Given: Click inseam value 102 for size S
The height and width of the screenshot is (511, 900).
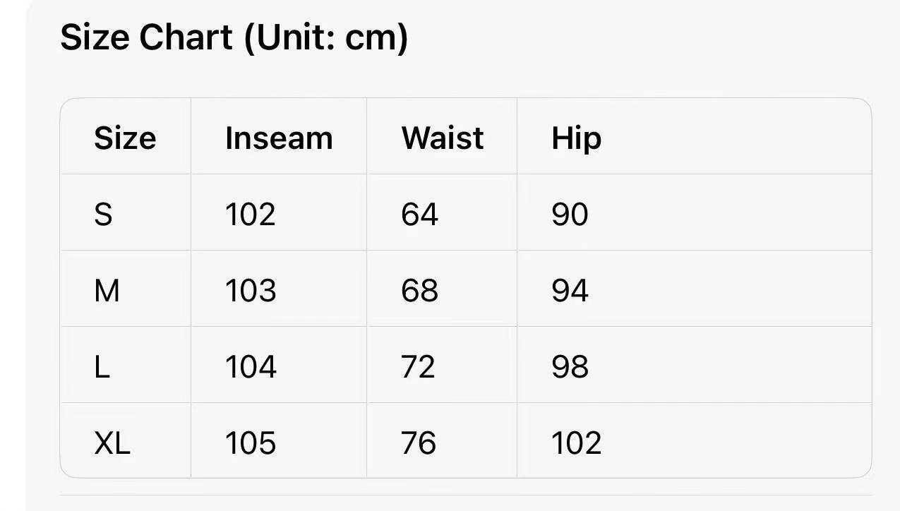Looking at the screenshot, I should point(250,214).
